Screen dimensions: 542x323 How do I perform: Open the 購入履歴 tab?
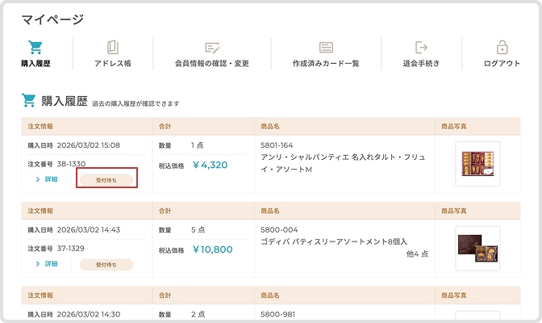pos(35,63)
